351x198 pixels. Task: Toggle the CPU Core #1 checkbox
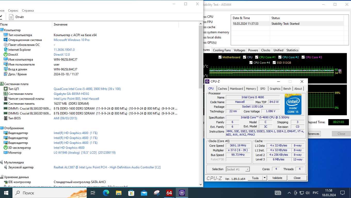(257, 57)
